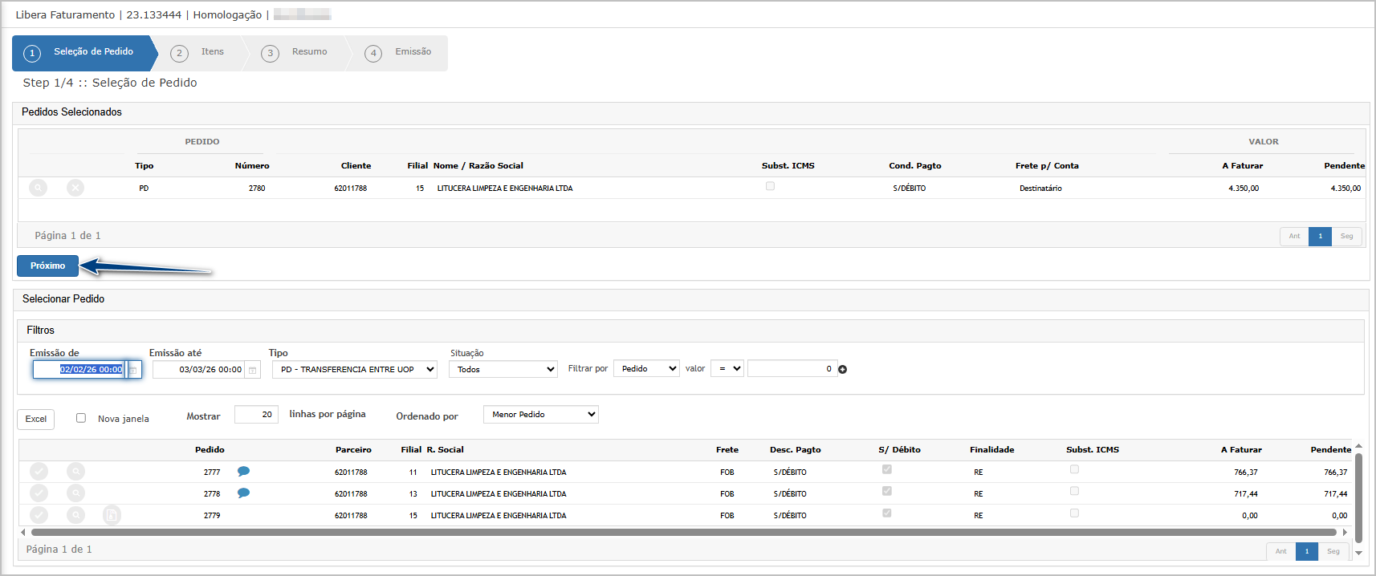Open calendar picker for Emissão até
This screenshot has height=576, width=1376.
pos(253,370)
